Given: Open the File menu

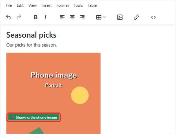Looking at the screenshot, I should [x=9, y=5].
